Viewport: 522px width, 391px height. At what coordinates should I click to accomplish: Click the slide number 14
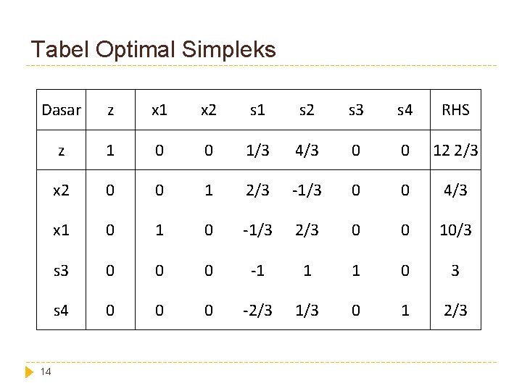coord(46,371)
